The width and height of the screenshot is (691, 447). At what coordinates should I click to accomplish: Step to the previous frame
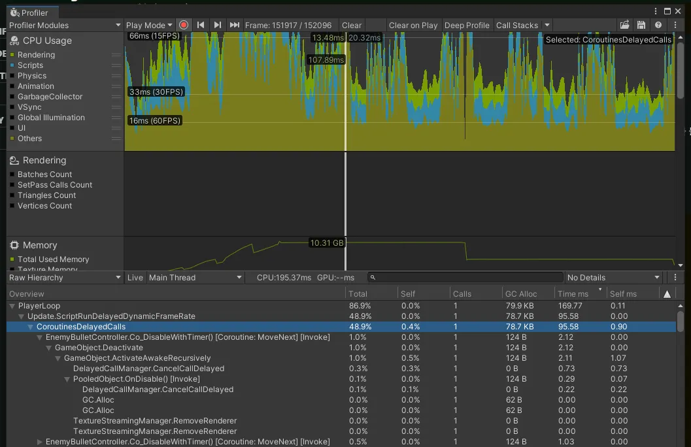click(x=201, y=25)
